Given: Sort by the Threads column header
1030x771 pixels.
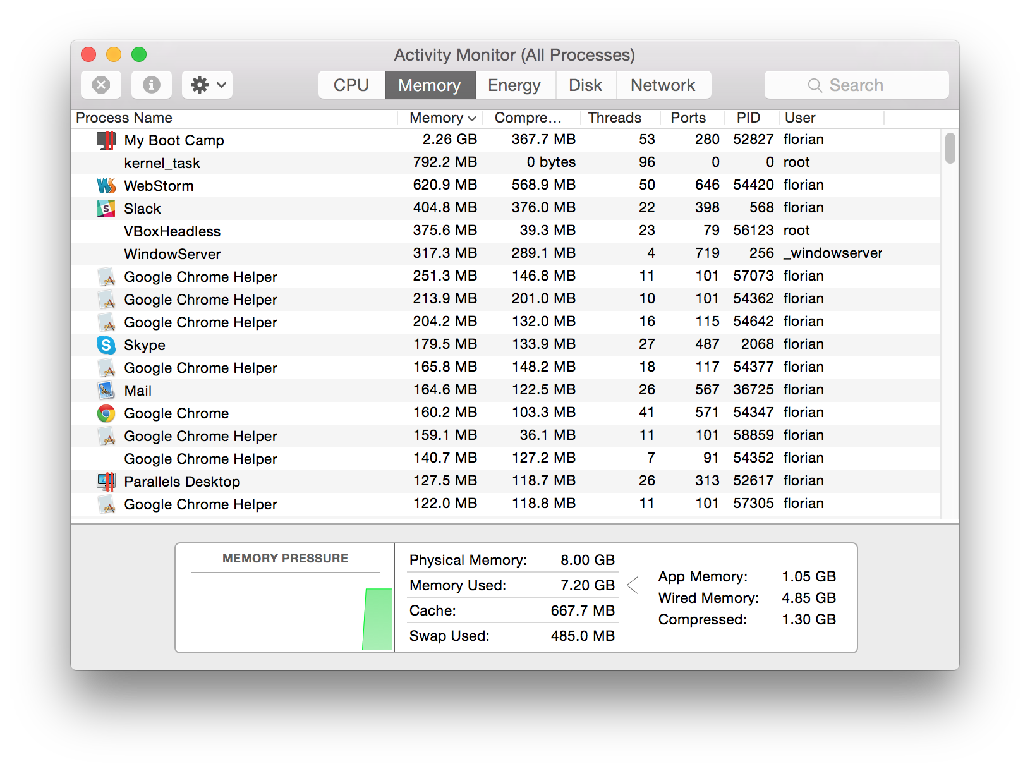Looking at the screenshot, I should (614, 118).
